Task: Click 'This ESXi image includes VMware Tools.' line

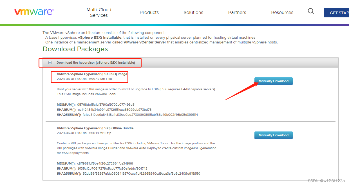Action: pos(86,94)
